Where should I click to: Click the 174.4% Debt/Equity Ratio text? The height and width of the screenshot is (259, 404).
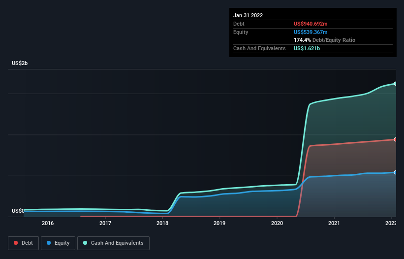pyautogui.click(x=324, y=40)
